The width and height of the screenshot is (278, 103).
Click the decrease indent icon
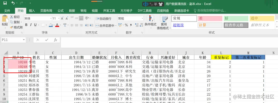click(x=87, y=25)
